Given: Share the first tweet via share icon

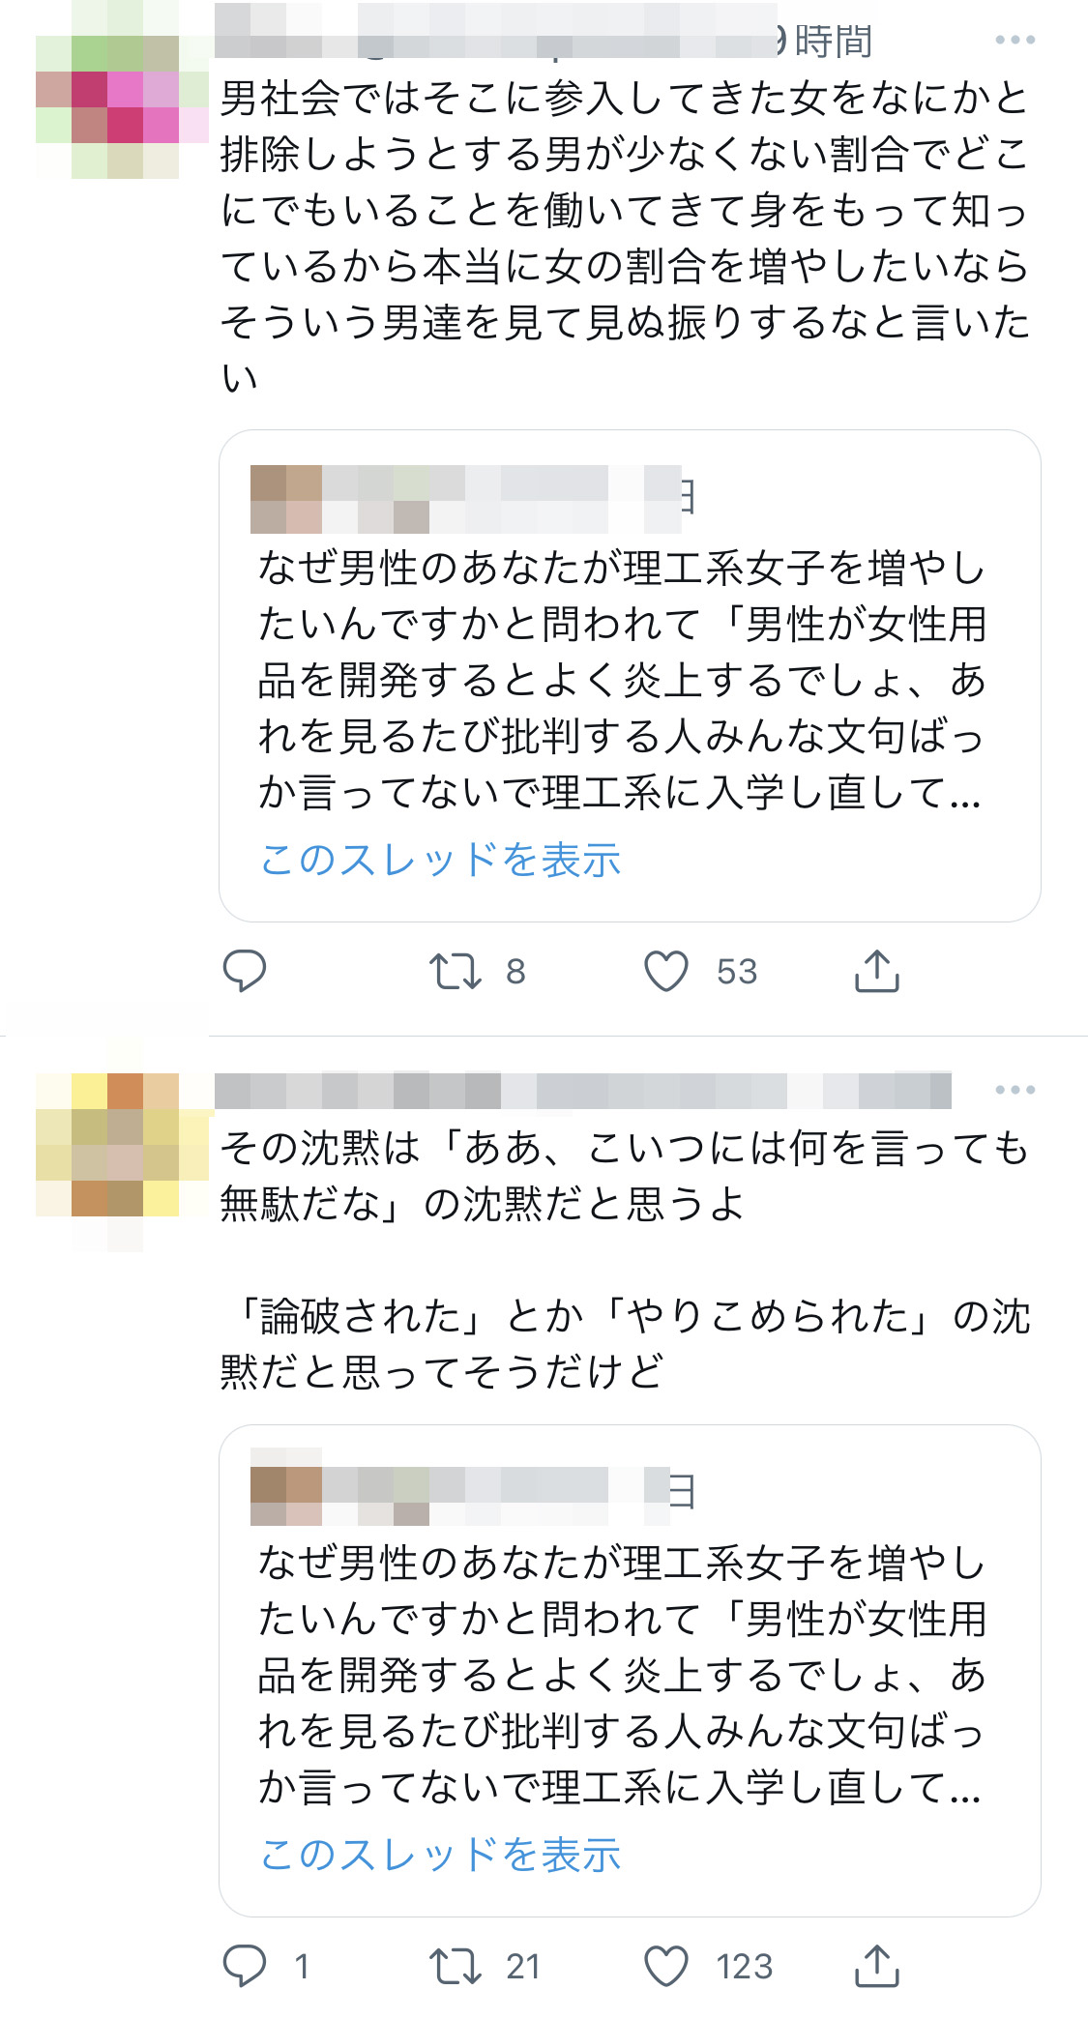Looking at the screenshot, I should [877, 971].
